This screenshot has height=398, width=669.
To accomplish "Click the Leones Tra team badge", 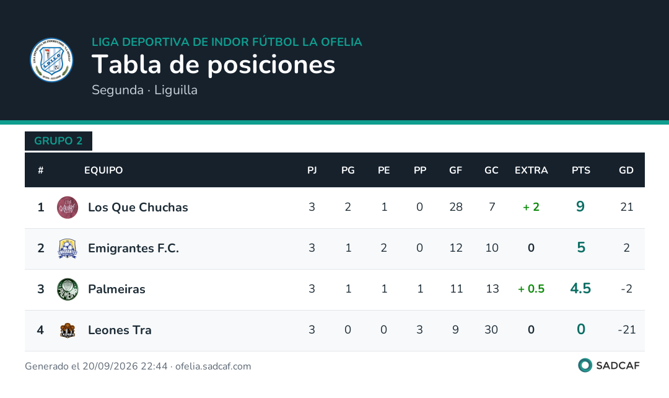I will click(x=68, y=330).
